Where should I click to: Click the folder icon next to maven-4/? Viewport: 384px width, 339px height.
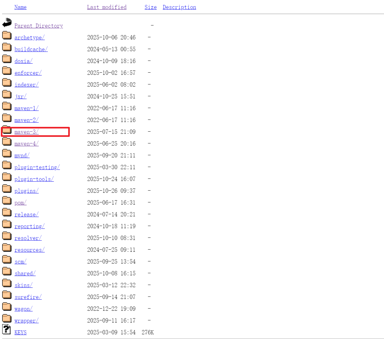click(7, 141)
